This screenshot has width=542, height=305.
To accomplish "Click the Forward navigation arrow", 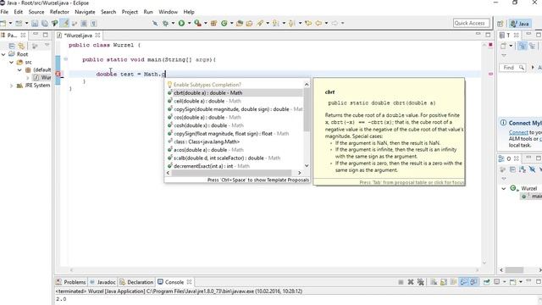I will [335, 23].
